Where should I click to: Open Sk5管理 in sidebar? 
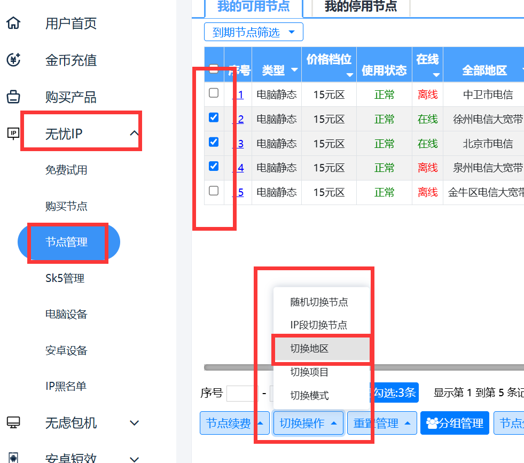[65, 278]
